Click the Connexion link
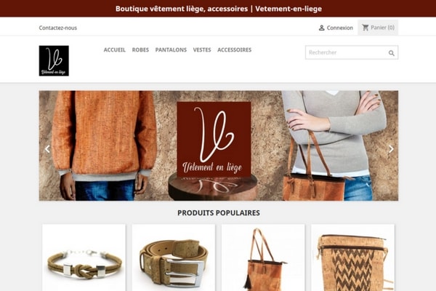The width and height of the screenshot is (436, 291). pyautogui.click(x=340, y=28)
